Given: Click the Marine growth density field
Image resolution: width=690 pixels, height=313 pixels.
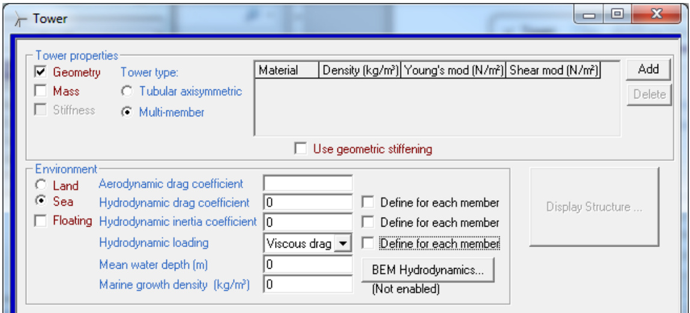Looking at the screenshot, I should coord(307,284).
